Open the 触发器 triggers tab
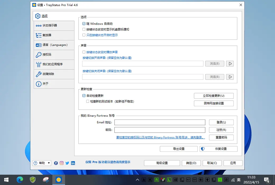The height and width of the screenshot is (185, 275). coord(54,35)
